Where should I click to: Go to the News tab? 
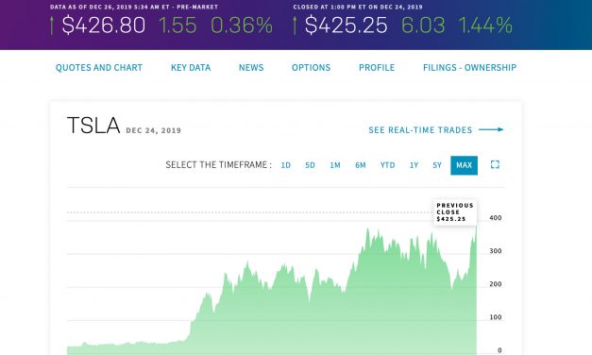[x=251, y=68]
